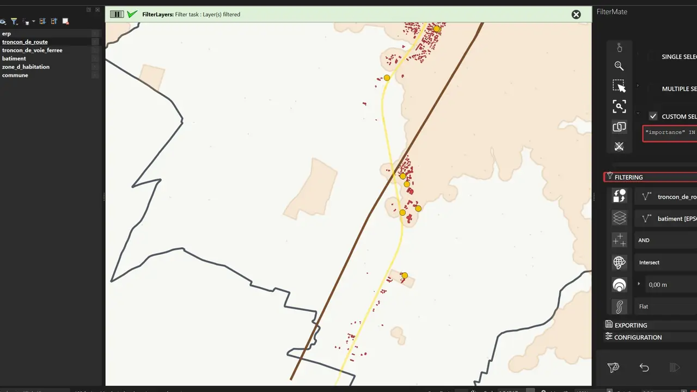This screenshot has width=697, height=392.
Task: Open the CONFIGURATION section tab
Action: [x=650, y=337]
